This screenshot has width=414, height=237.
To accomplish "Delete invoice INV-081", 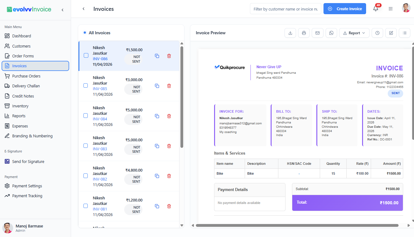I will pyautogui.click(x=169, y=206).
